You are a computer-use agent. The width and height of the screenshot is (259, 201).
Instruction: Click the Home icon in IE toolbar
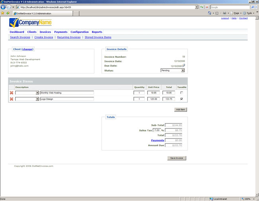[210, 13]
